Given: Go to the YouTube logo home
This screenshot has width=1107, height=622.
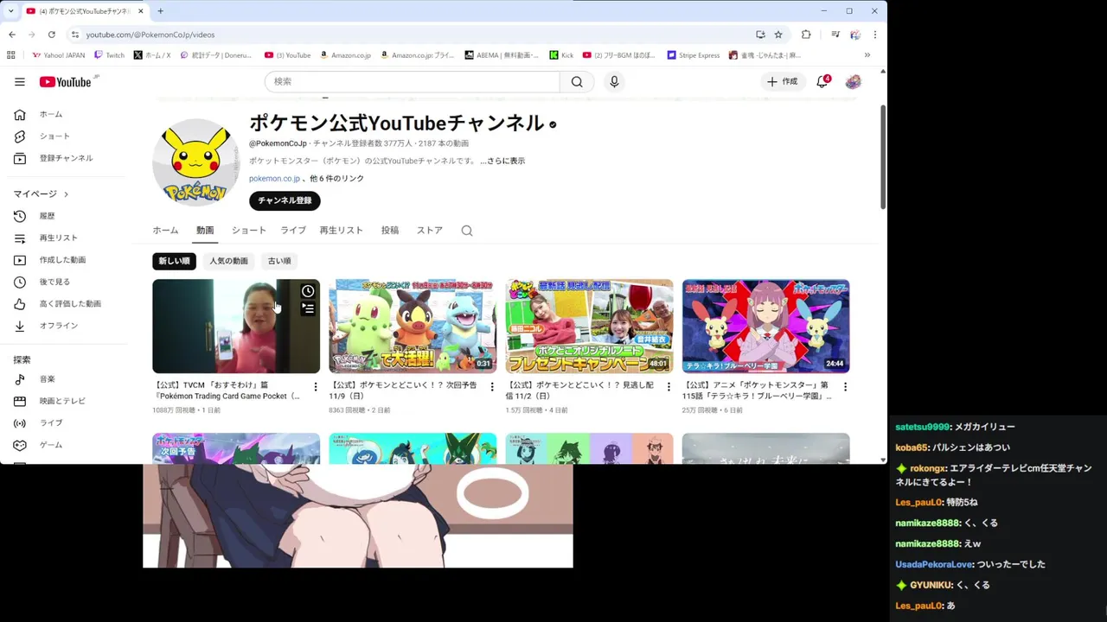Looking at the screenshot, I should (66, 82).
